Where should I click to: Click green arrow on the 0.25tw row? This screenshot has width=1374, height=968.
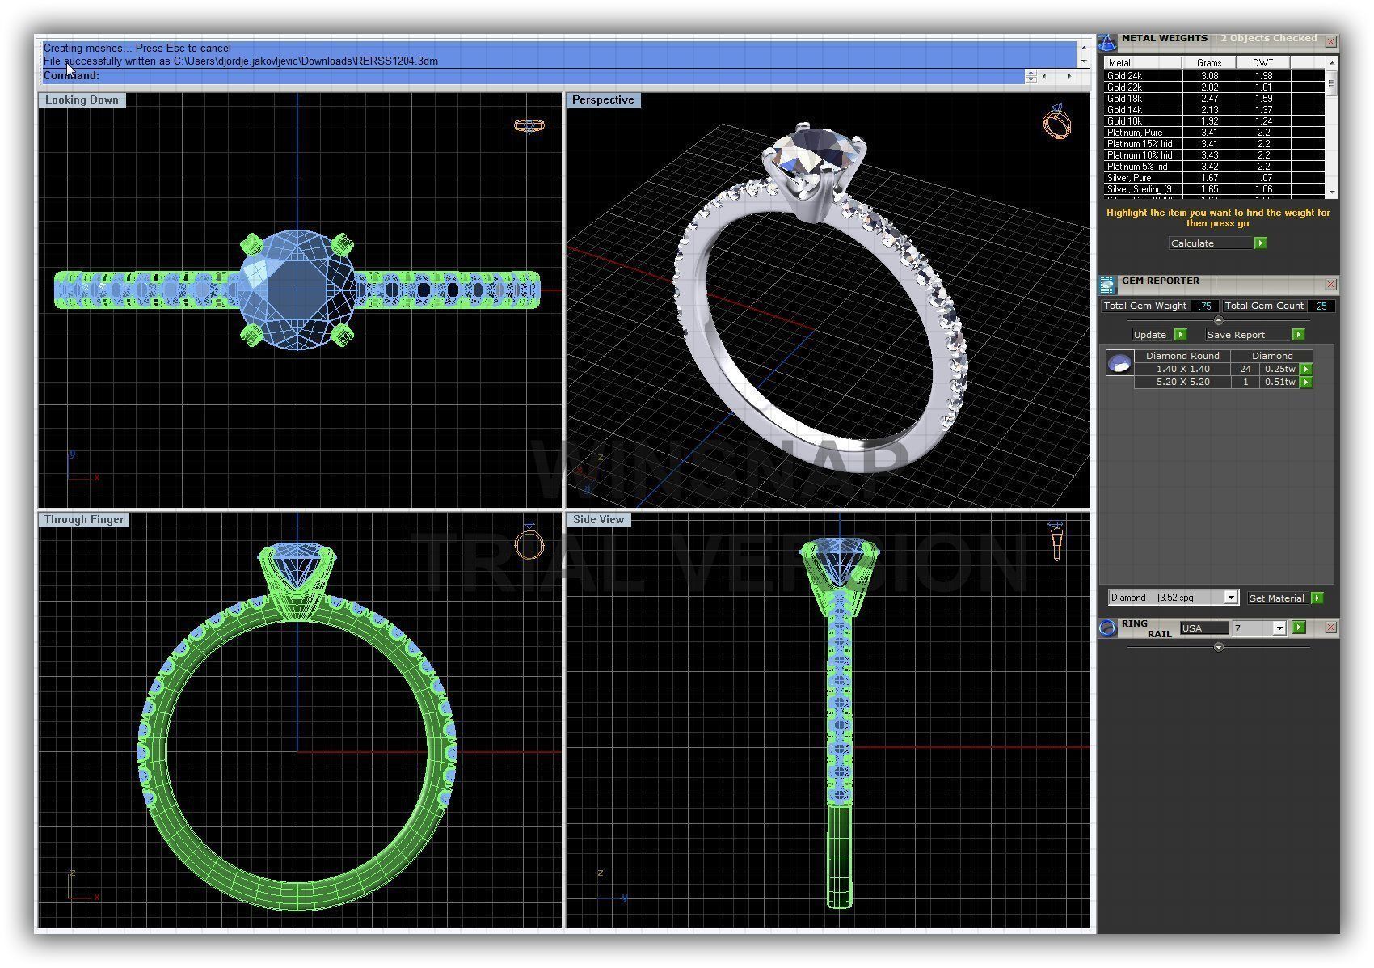pyautogui.click(x=1305, y=369)
